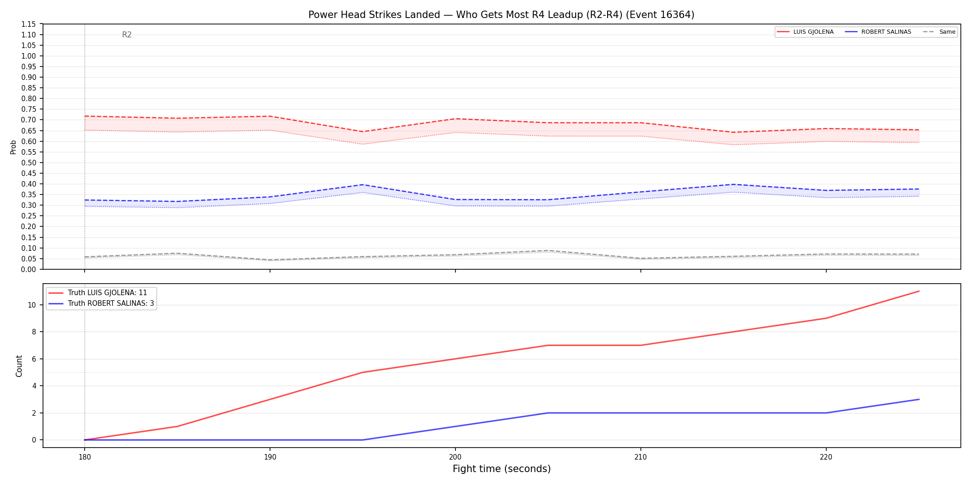Image resolution: width=971 pixels, height=485 pixels.
Task: Click x-axis tick label 210
Action: coord(640,457)
